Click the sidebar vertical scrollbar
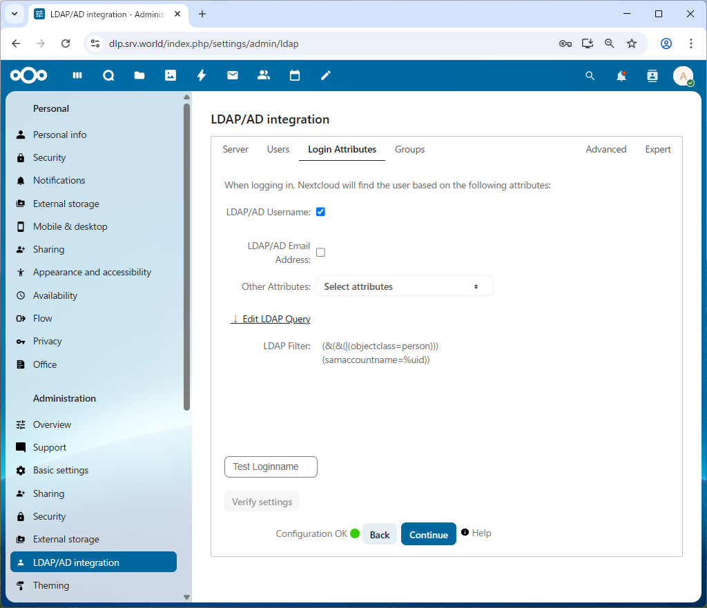This screenshot has width=707, height=608. [x=186, y=255]
